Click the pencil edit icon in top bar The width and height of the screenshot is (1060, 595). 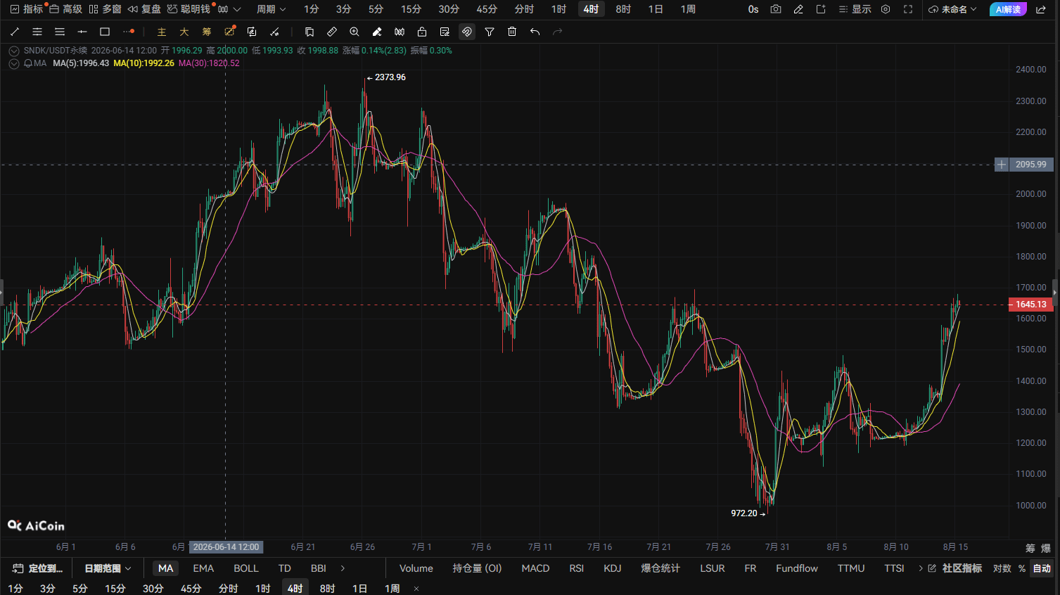click(798, 9)
